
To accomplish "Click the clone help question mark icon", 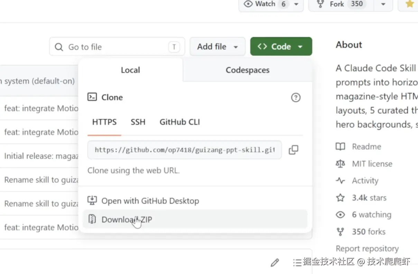I will [x=296, y=98].
